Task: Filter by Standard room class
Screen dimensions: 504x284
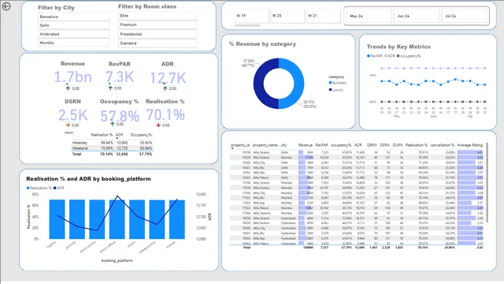Action: pyautogui.click(x=157, y=43)
